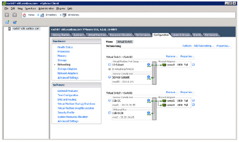
Task: Click the globe icon on 1Gb-SC port
Action: pyautogui.click(x=148, y=101)
